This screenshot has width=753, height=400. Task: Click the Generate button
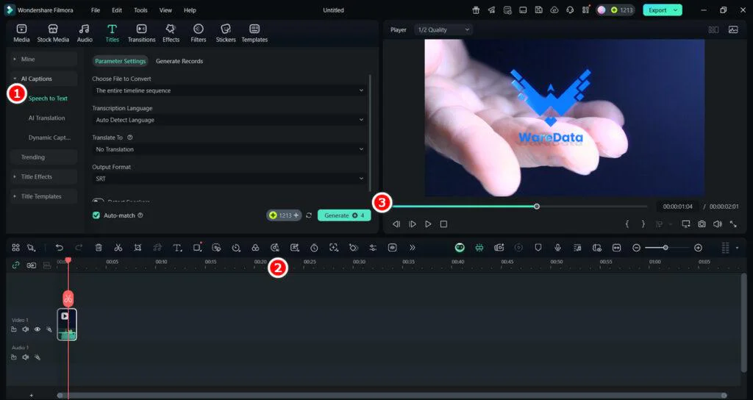344,215
